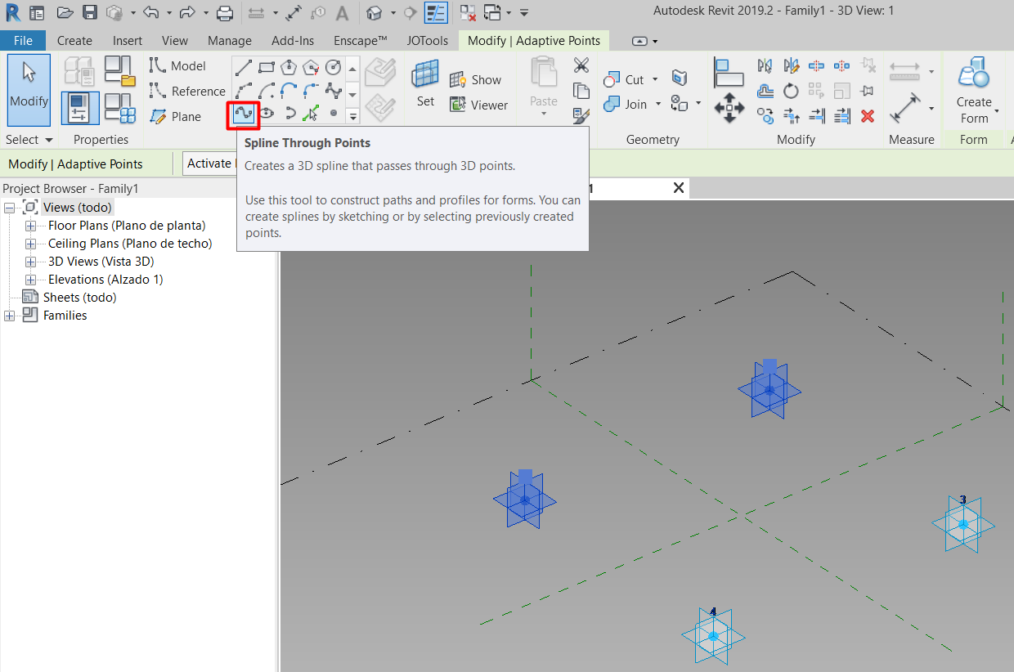This screenshot has width=1014, height=672.
Task: Click the Trim/Extend to Corner tool
Action: pyautogui.click(x=791, y=116)
